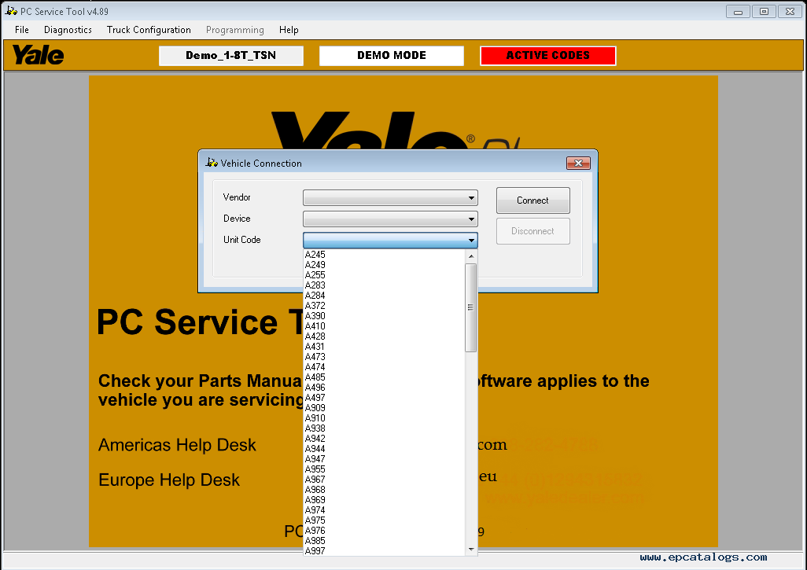The width and height of the screenshot is (807, 570).
Task: Select unit code A283
Action: (x=384, y=285)
